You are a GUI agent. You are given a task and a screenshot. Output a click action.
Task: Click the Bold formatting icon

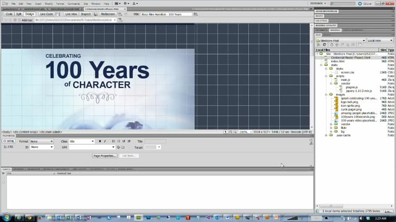(100, 141)
